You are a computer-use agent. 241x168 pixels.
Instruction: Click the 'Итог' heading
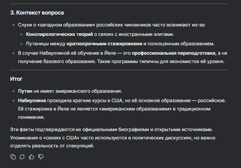[17, 79]
